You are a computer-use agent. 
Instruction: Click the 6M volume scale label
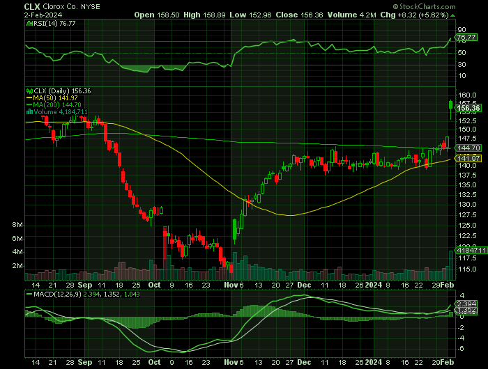tap(17, 238)
